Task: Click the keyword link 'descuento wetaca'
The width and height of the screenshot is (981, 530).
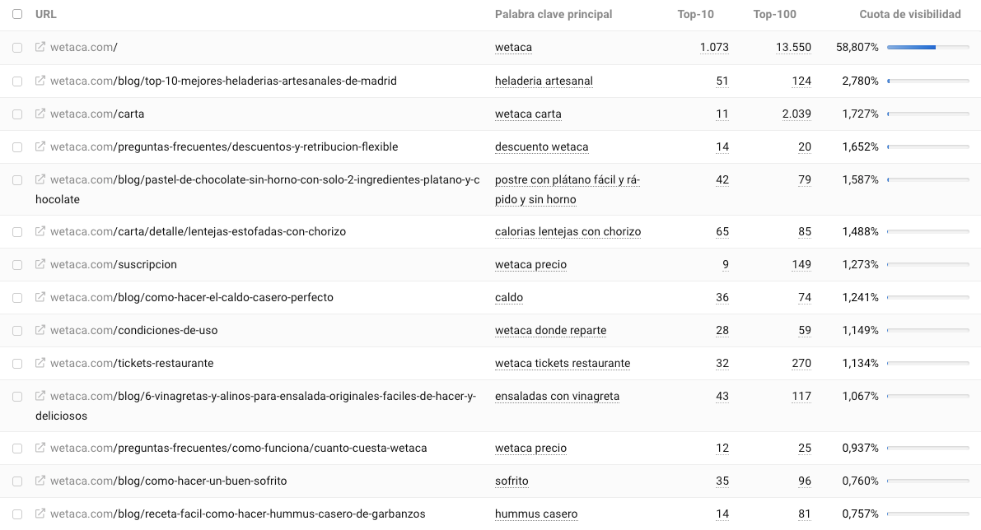Action: 542,146
